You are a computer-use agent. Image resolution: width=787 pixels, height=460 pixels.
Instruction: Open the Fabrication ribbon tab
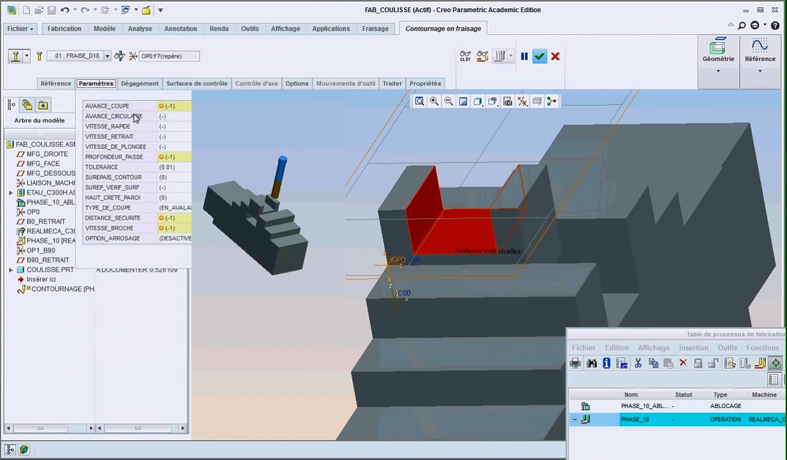point(65,29)
